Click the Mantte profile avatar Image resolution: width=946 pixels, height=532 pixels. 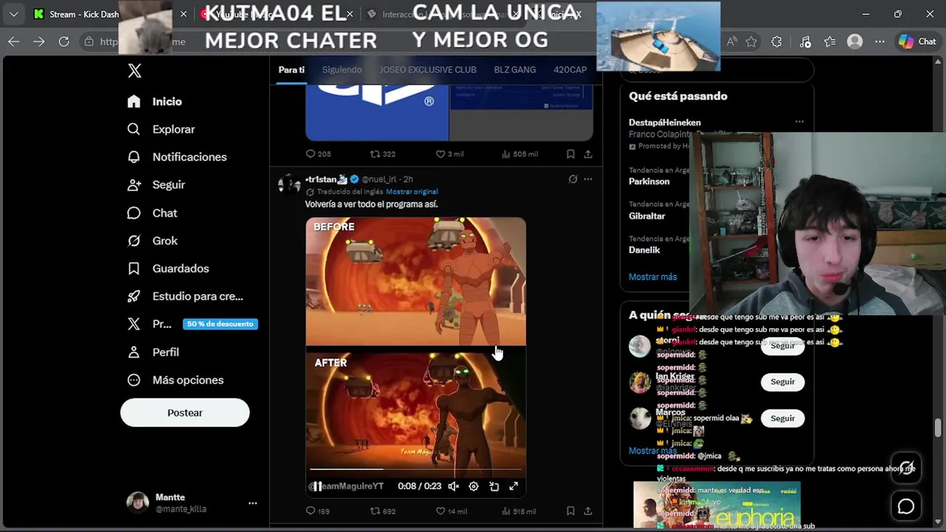[x=137, y=503]
